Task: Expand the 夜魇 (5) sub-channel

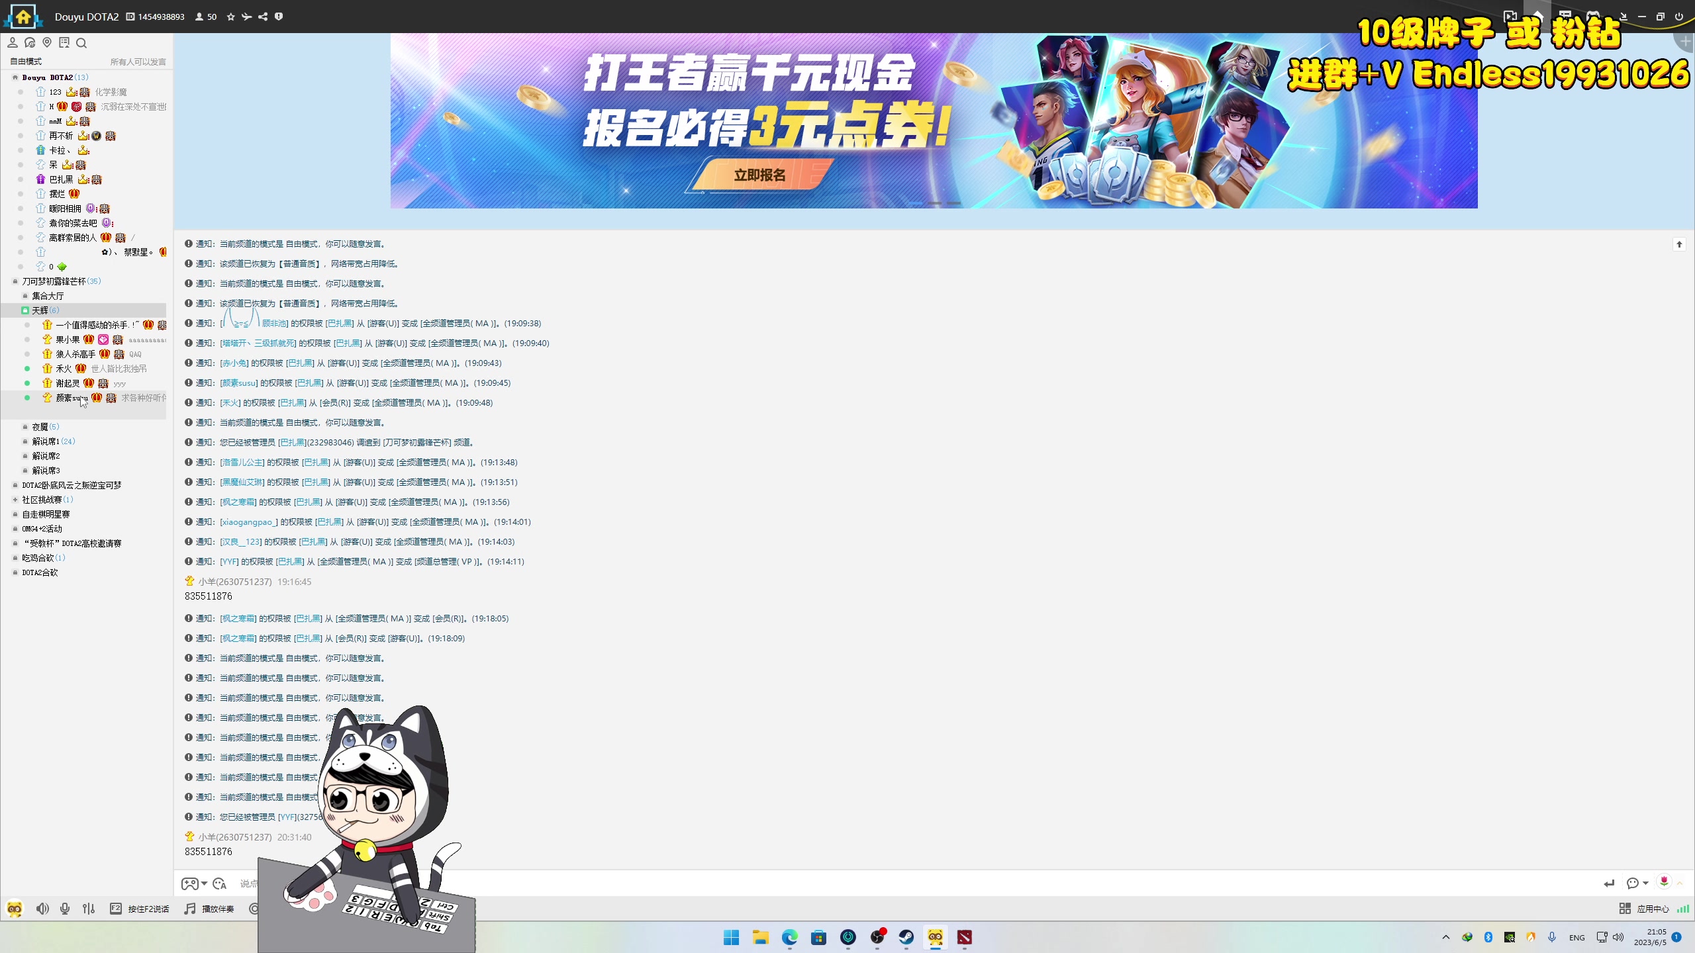Action: point(25,427)
